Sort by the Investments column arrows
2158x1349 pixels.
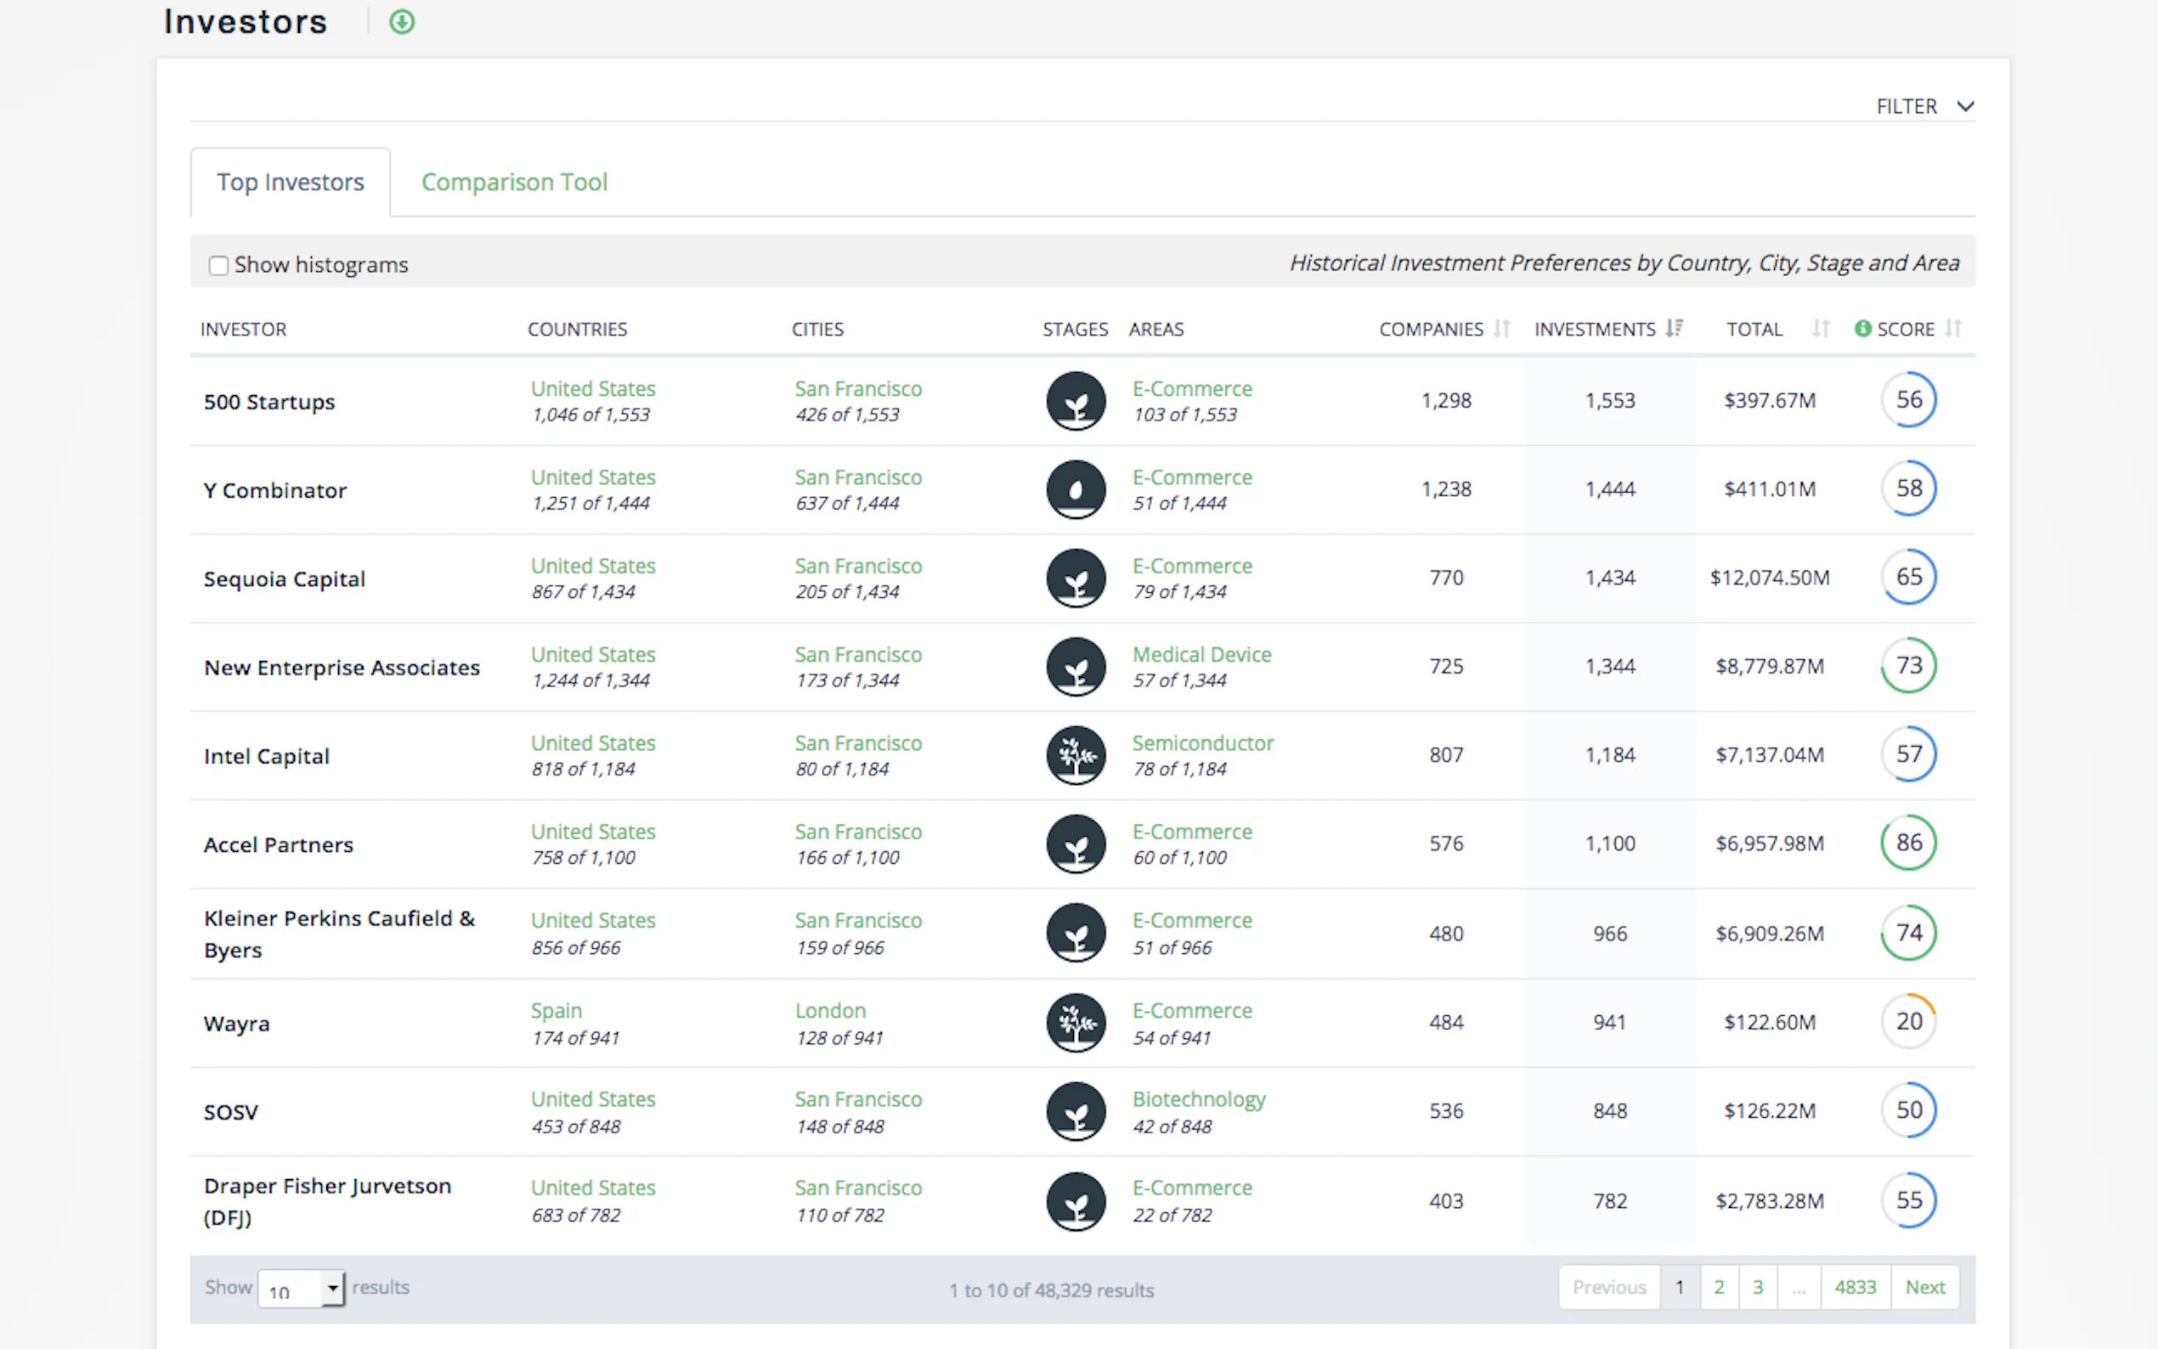pos(1675,328)
